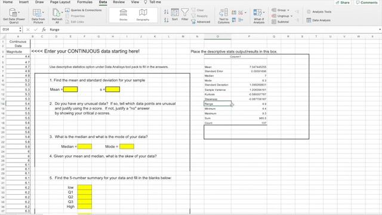Select the 'Standard Deviation' label cell
Screen dimensions: 382x215
pos(217,85)
